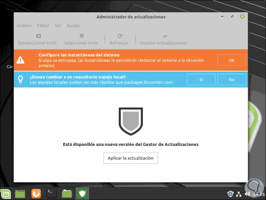Click the volume speaker icon in tray
Screen dimensions: 266x200
click(x=247, y=194)
